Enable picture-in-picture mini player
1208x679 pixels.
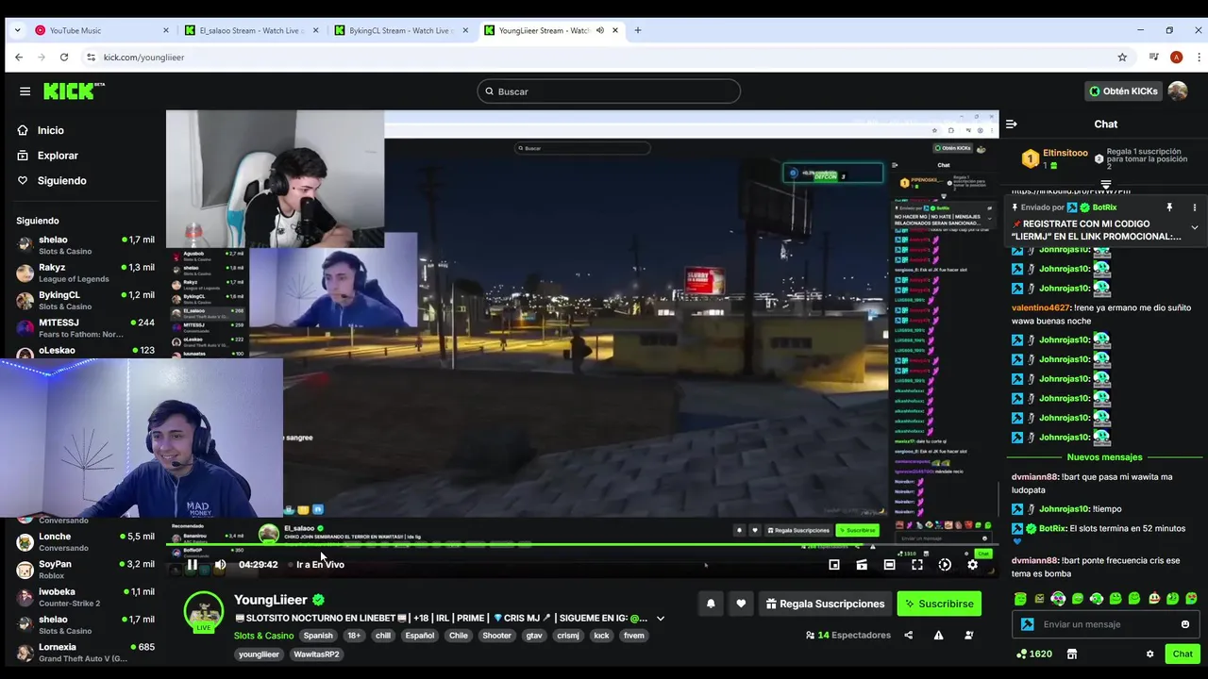[x=834, y=565]
